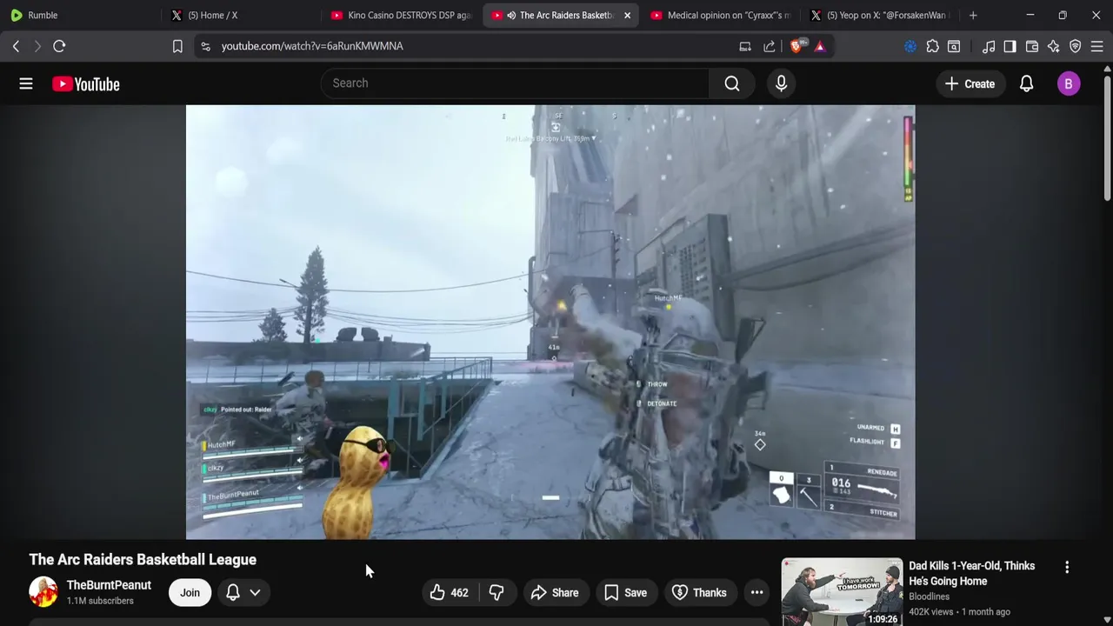The width and height of the screenshot is (1113, 626).
Task: Create a new upload or post
Action: (x=970, y=83)
